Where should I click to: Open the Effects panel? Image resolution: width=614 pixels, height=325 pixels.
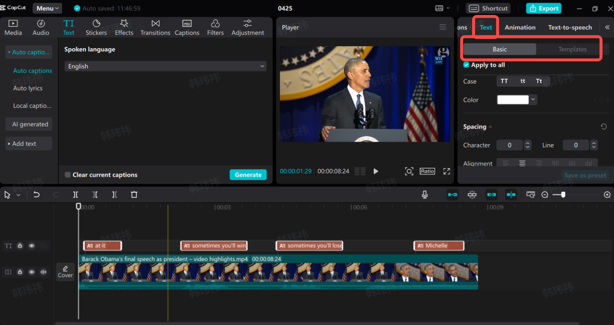coord(124,27)
